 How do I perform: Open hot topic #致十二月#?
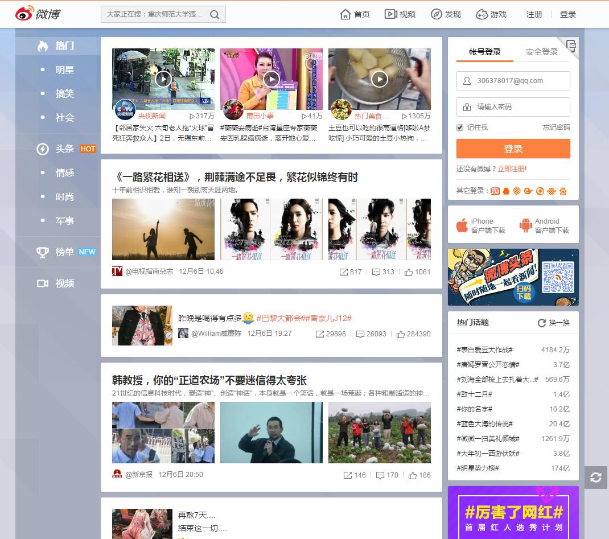[x=474, y=394]
